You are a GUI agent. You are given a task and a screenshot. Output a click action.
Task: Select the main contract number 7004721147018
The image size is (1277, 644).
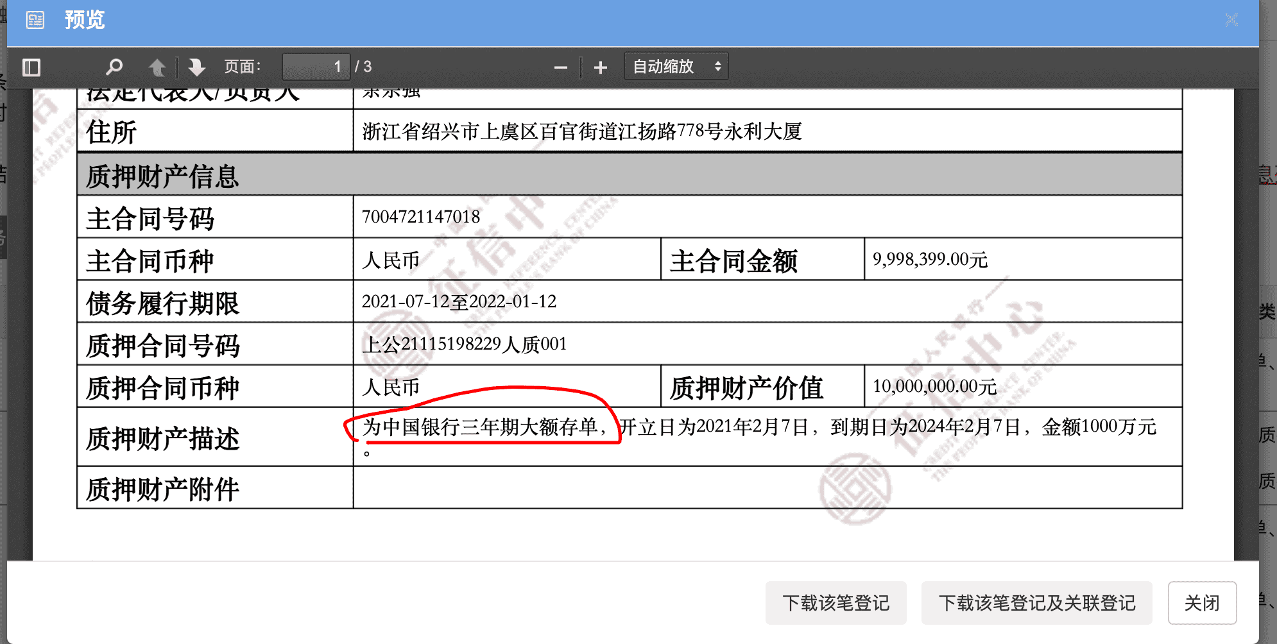click(421, 217)
